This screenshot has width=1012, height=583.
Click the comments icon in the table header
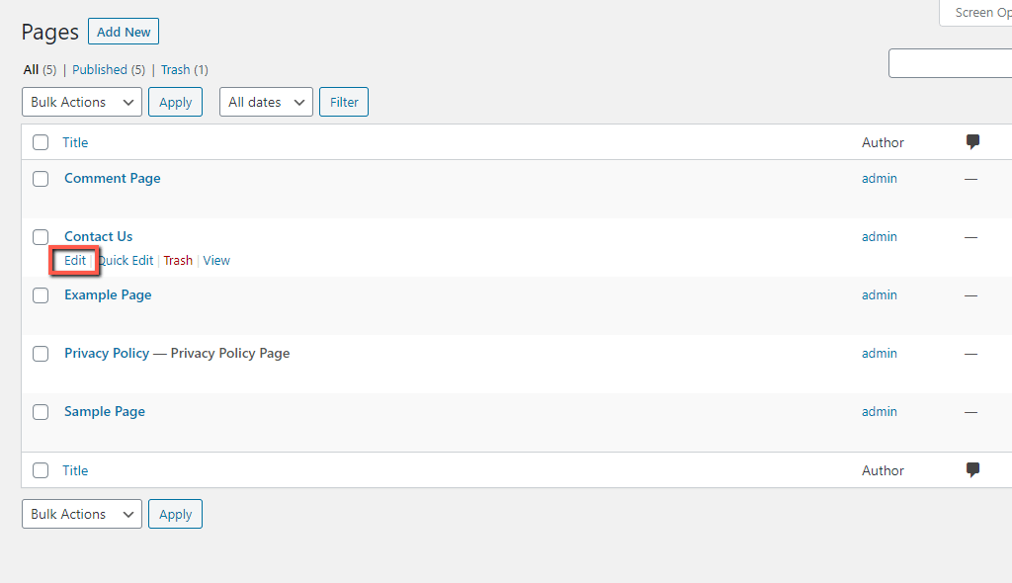[x=972, y=142]
